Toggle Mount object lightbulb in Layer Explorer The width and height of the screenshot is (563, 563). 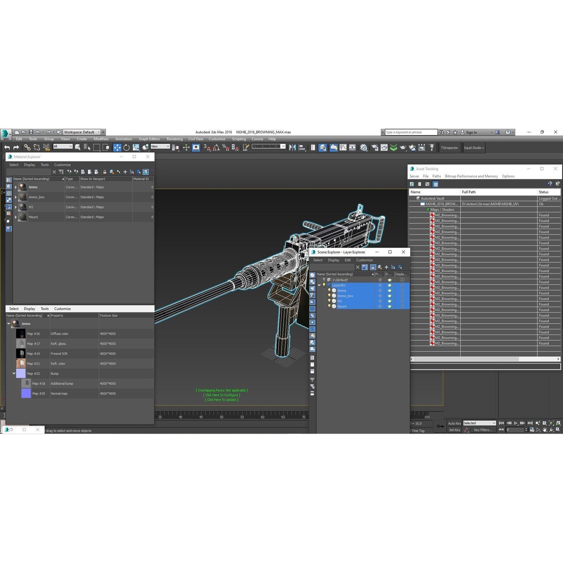point(329,307)
